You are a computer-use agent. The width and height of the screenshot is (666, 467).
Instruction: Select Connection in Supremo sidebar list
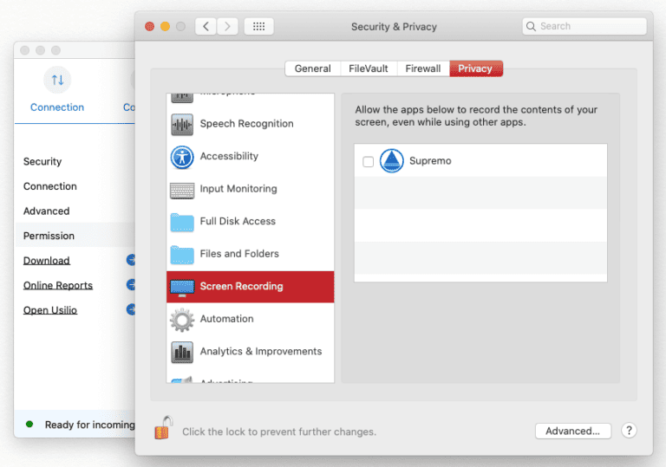(50, 186)
